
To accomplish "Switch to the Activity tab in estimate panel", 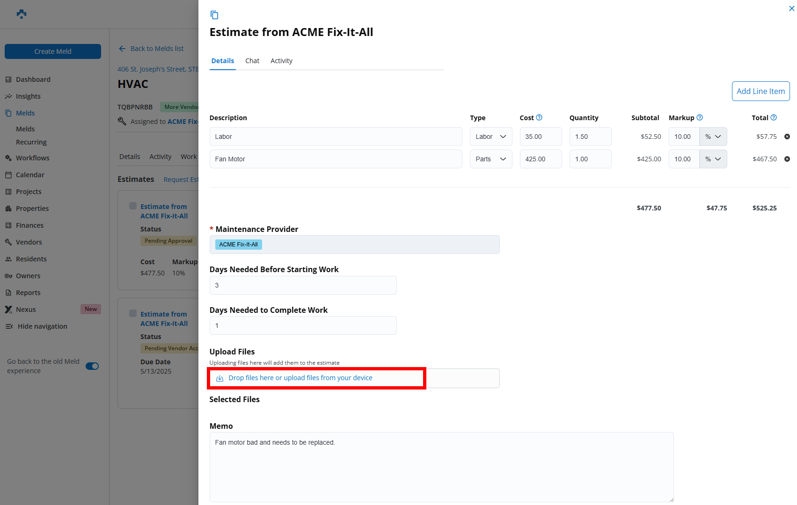I will coord(281,61).
